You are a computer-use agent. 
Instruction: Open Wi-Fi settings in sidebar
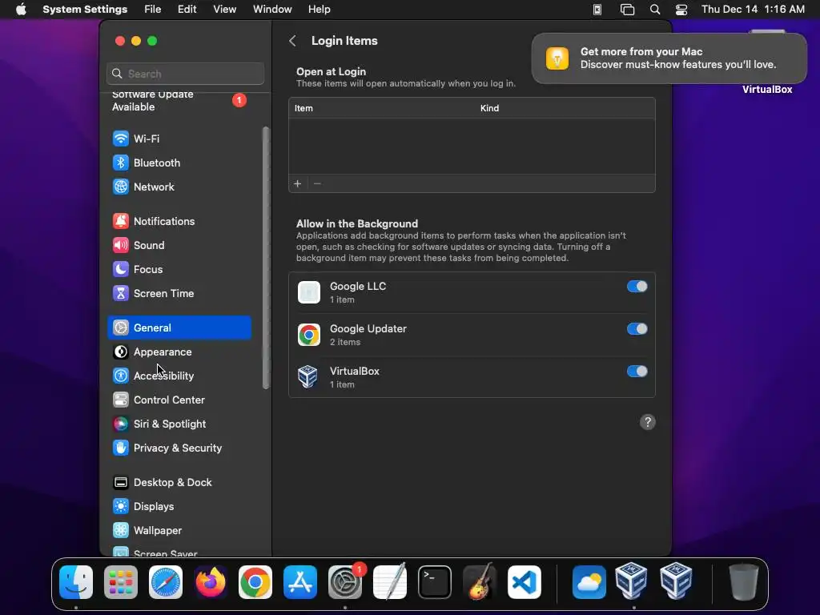(x=179, y=139)
